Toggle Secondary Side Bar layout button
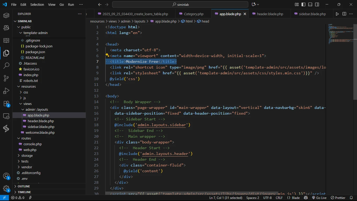This screenshot has height=201, width=357. 317,4
